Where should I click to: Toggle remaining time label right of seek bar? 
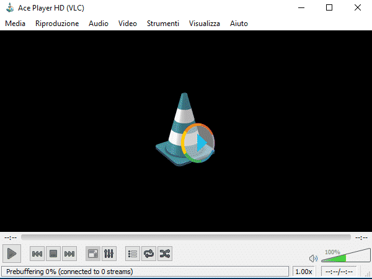pos(361,237)
